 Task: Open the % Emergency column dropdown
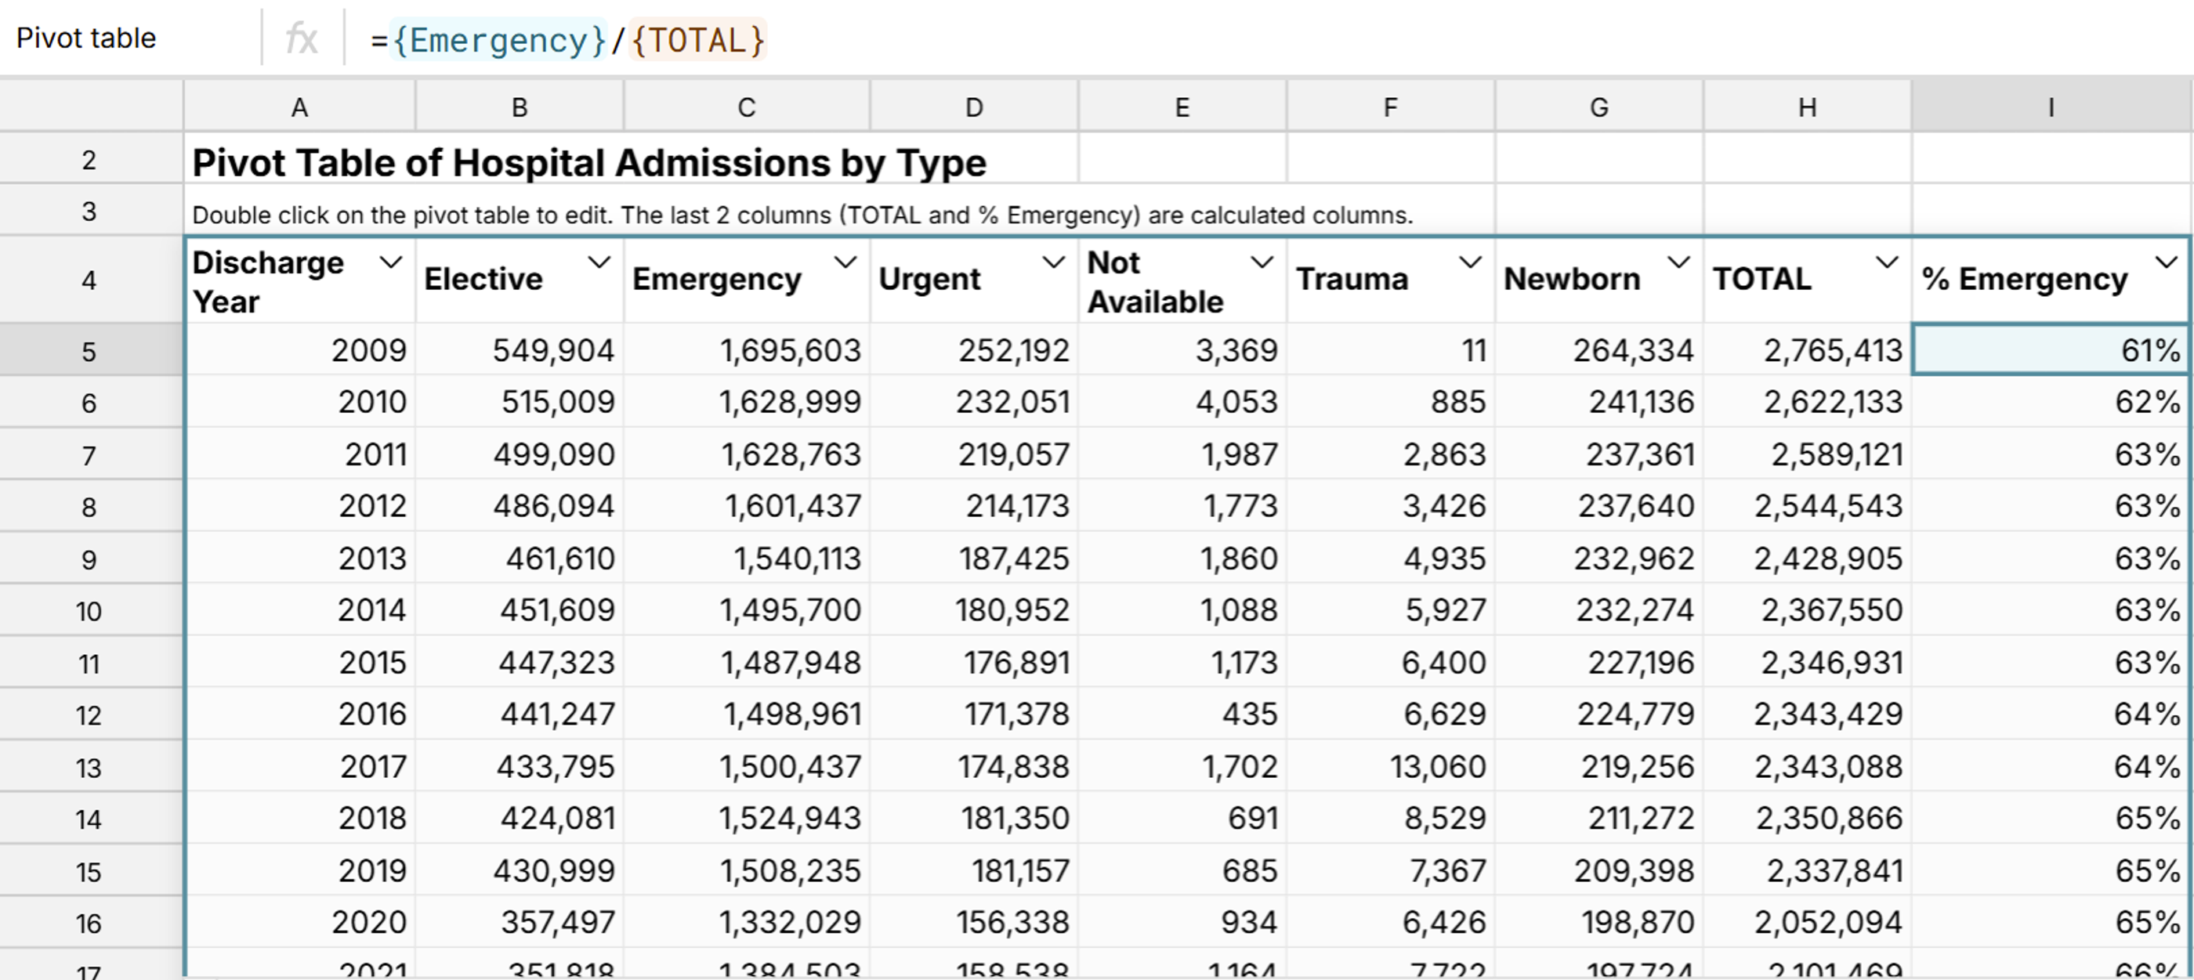(x=2167, y=262)
